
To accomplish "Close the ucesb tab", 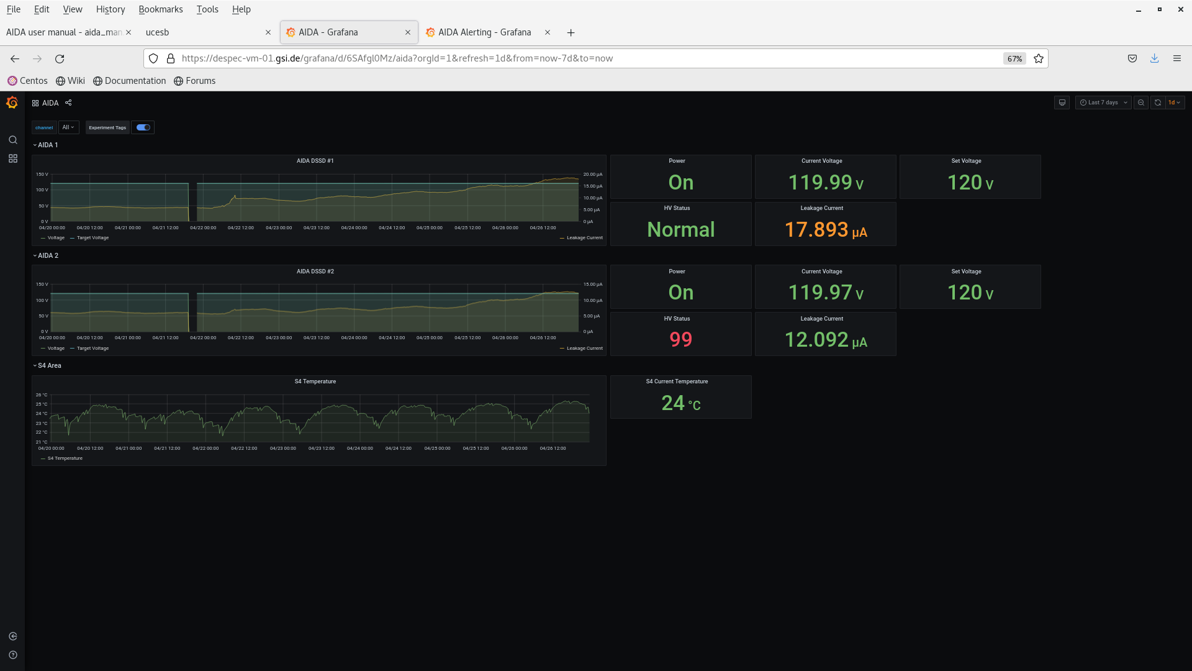I will (268, 32).
